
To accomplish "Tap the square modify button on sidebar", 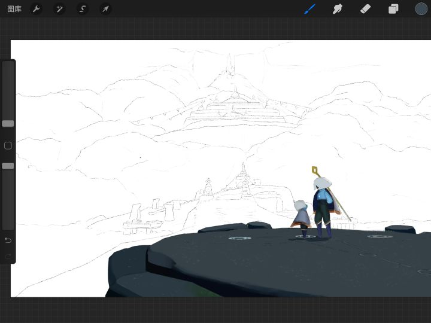I will (x=8, y=145).
